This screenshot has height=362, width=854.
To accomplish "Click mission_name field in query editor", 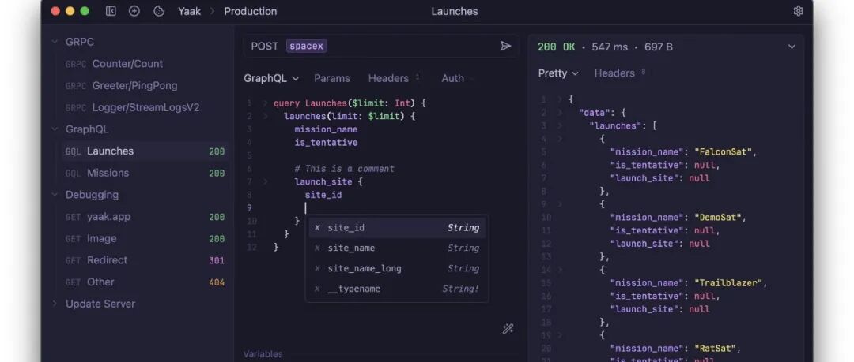I will (326, 129).
